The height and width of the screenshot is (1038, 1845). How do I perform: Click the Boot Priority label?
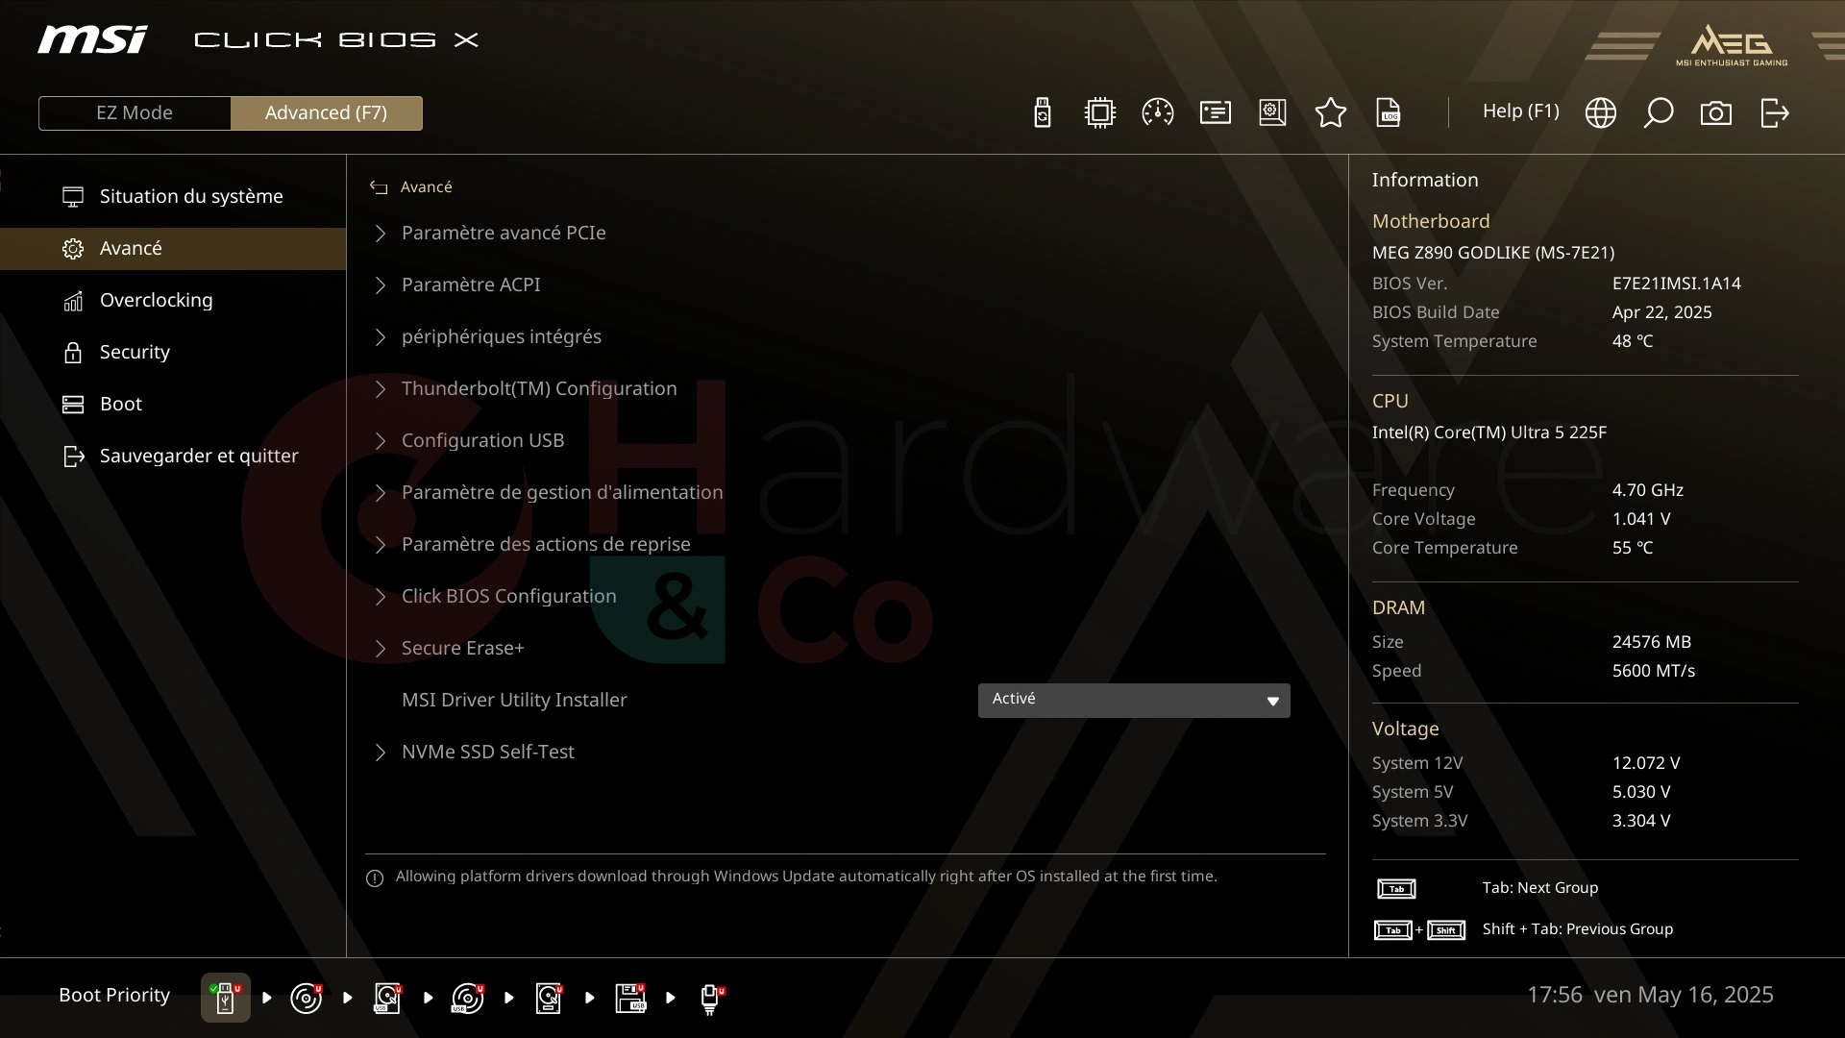click(114, 995)
